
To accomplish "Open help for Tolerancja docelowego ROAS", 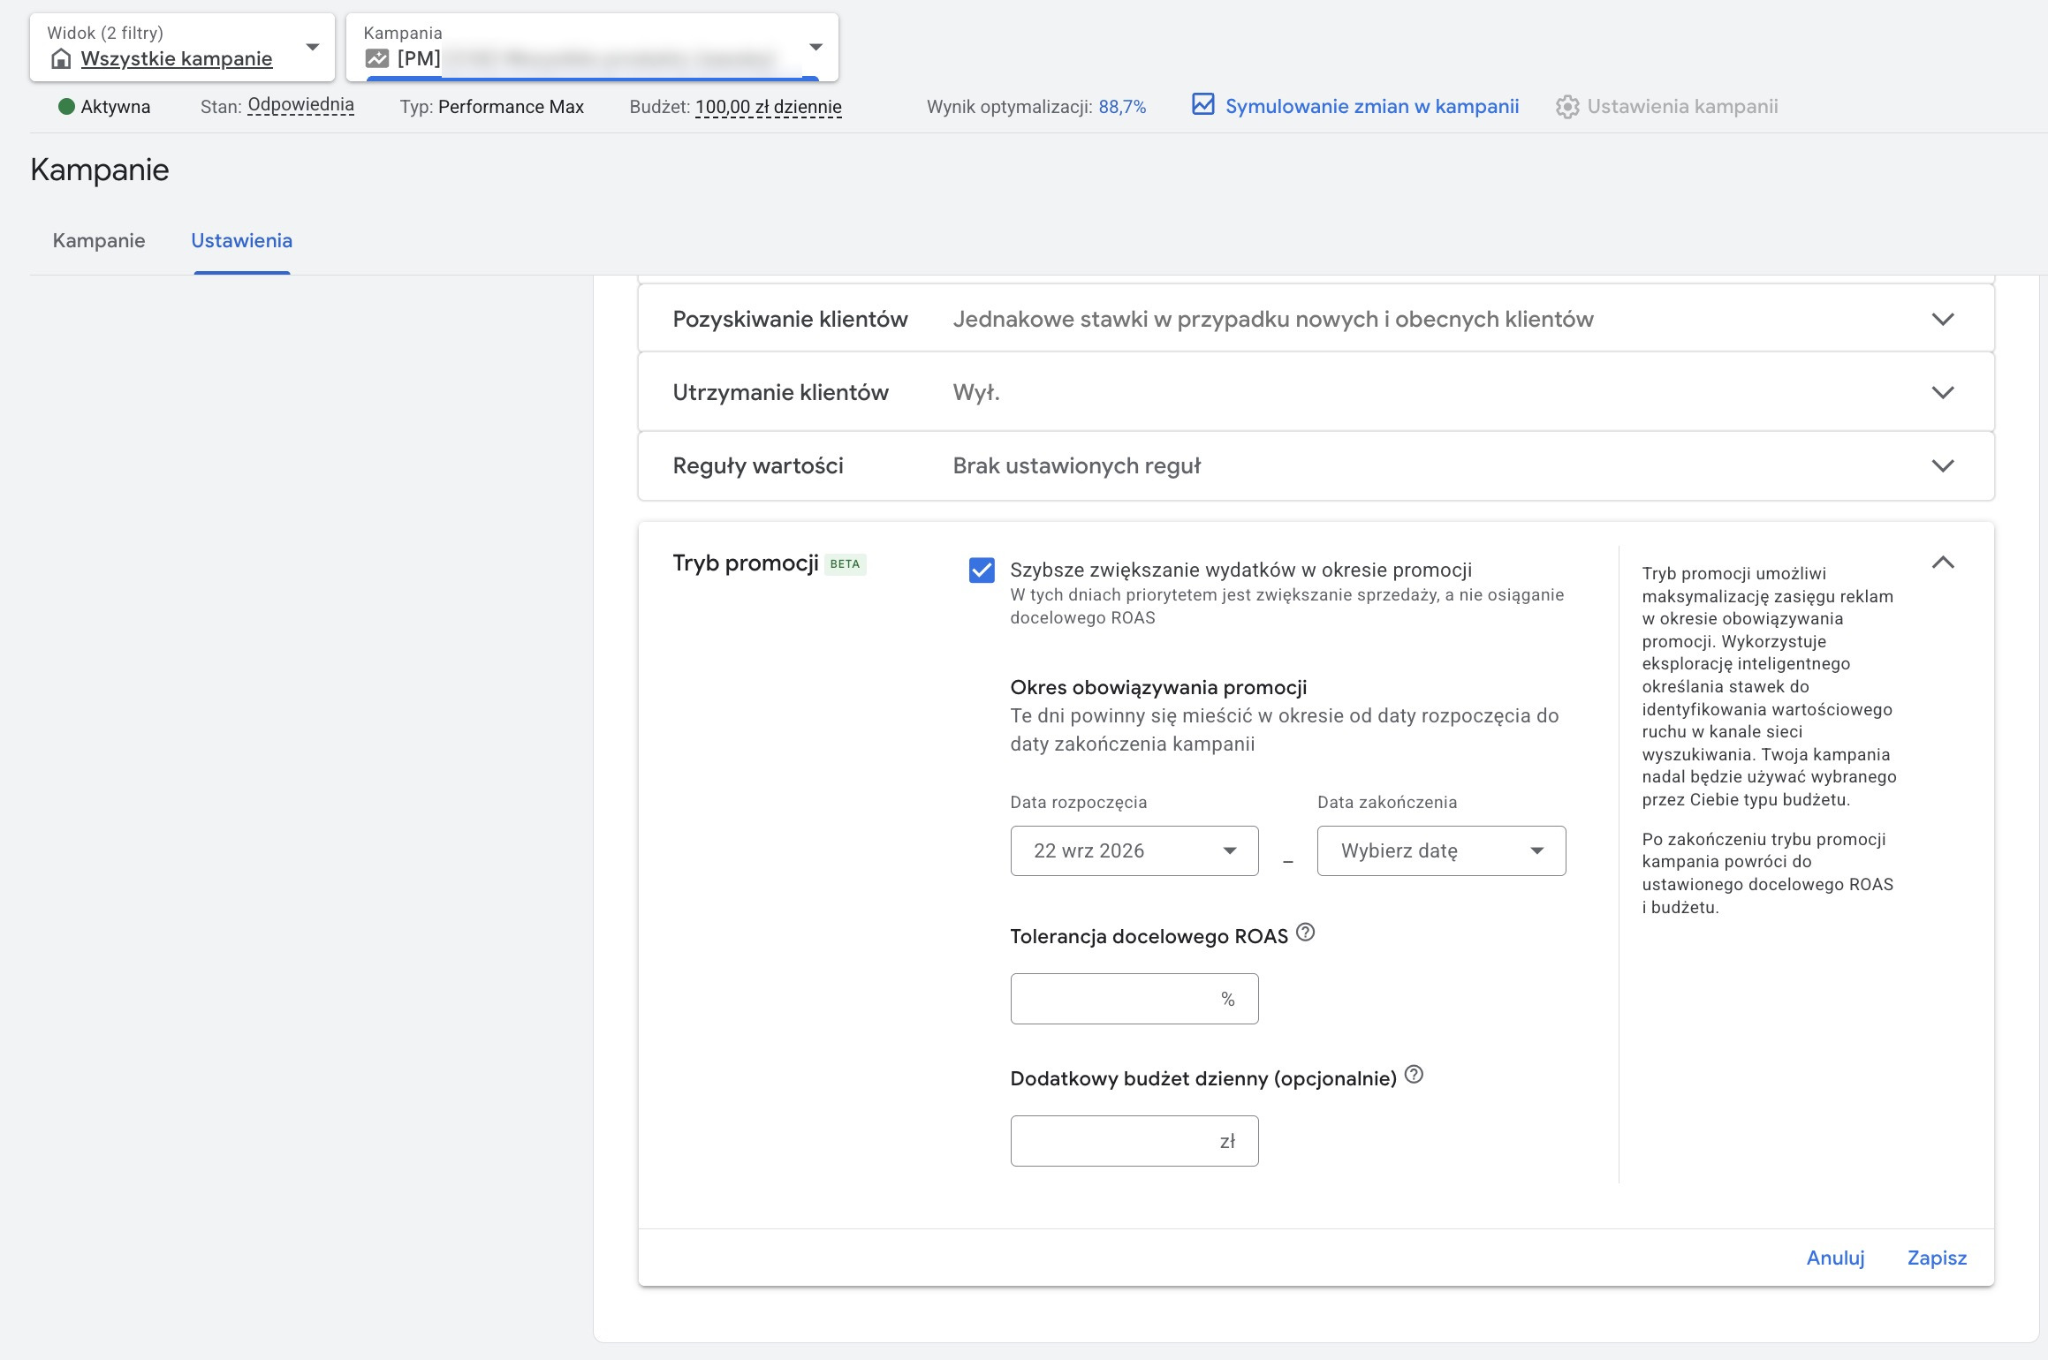I will [x=1305, y=933].
